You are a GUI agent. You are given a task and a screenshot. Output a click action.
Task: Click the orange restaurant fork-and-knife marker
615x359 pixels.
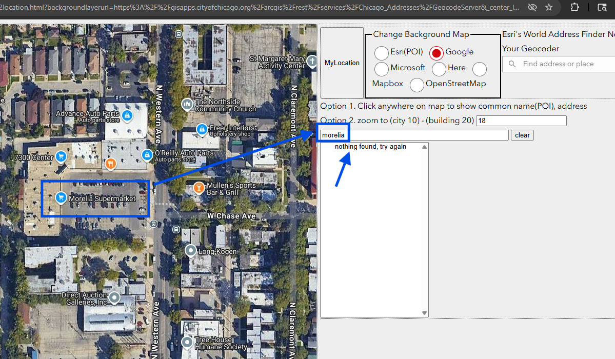coord(111,164)
